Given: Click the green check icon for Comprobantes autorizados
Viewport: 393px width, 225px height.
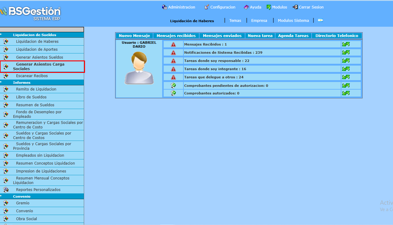Looking at the screenshot, I should (x=173, y=93).
